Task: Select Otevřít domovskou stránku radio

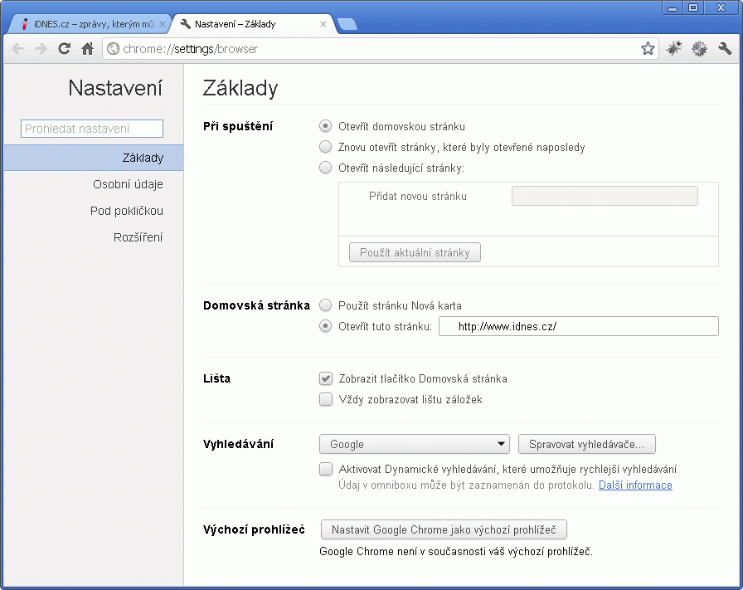Action: pyautogui.click(x=326, y=126)
